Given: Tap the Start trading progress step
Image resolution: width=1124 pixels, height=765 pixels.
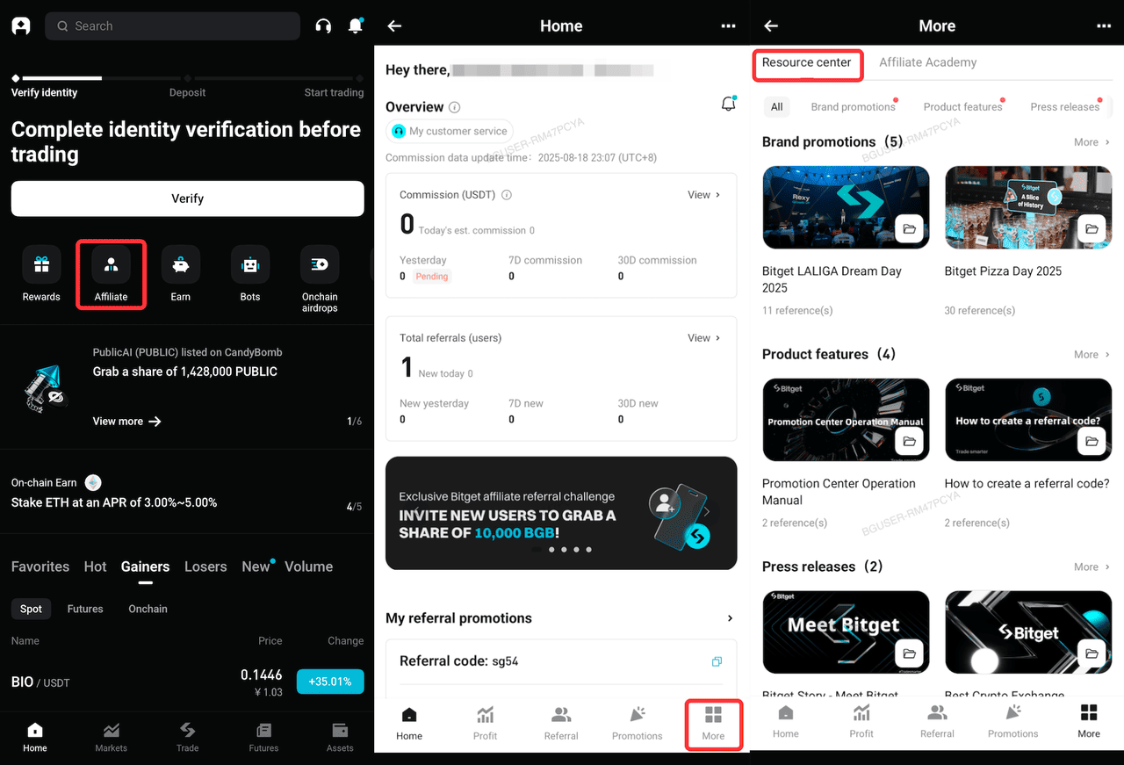Looking at the screenshot, I should point(334,92).
